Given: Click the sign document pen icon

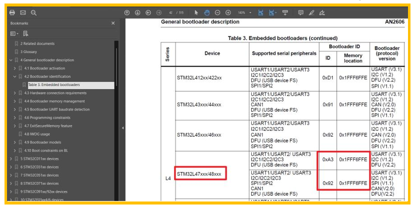Looking at the screenshot, I should (322, 12).
